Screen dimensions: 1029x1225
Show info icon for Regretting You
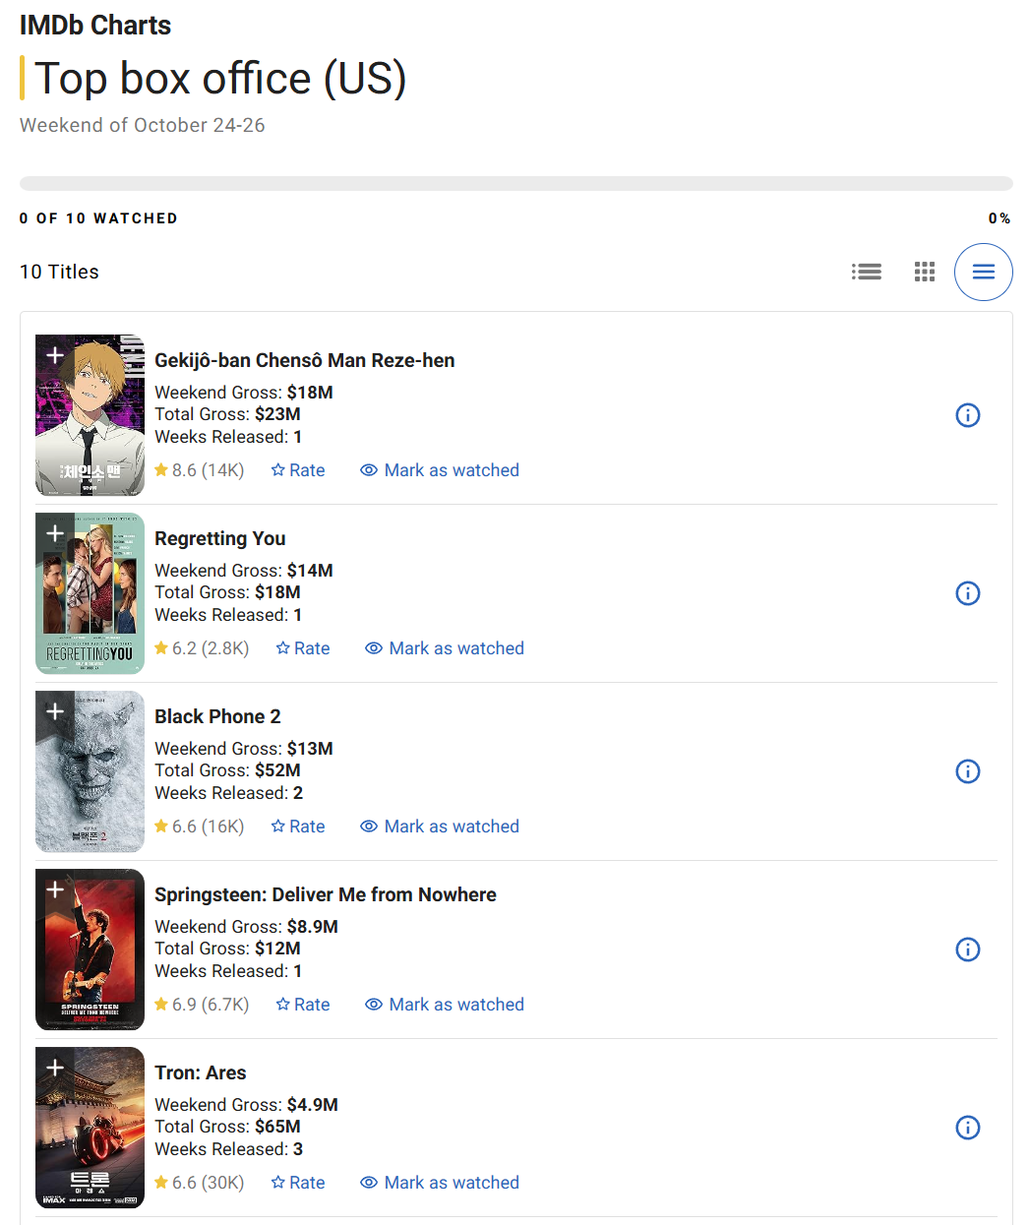point(968,593)
